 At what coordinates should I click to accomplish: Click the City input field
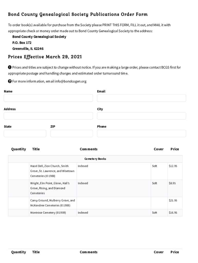coord(141,116)
